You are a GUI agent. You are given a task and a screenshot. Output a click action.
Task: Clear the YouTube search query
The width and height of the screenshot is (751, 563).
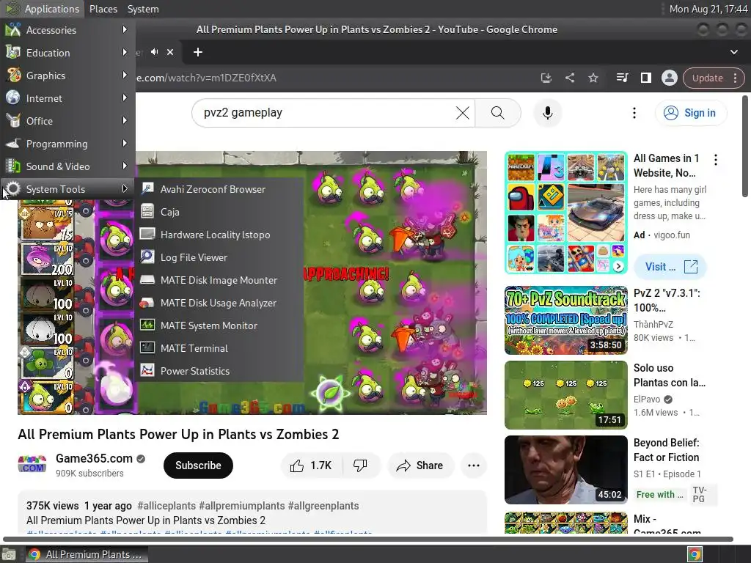coord(462,113)
